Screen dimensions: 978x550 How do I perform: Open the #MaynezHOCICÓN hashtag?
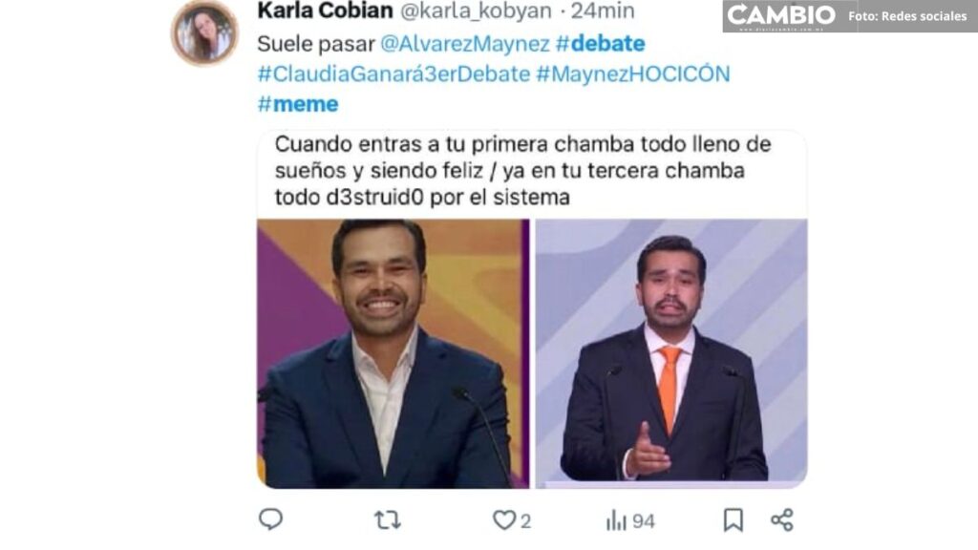633,74
